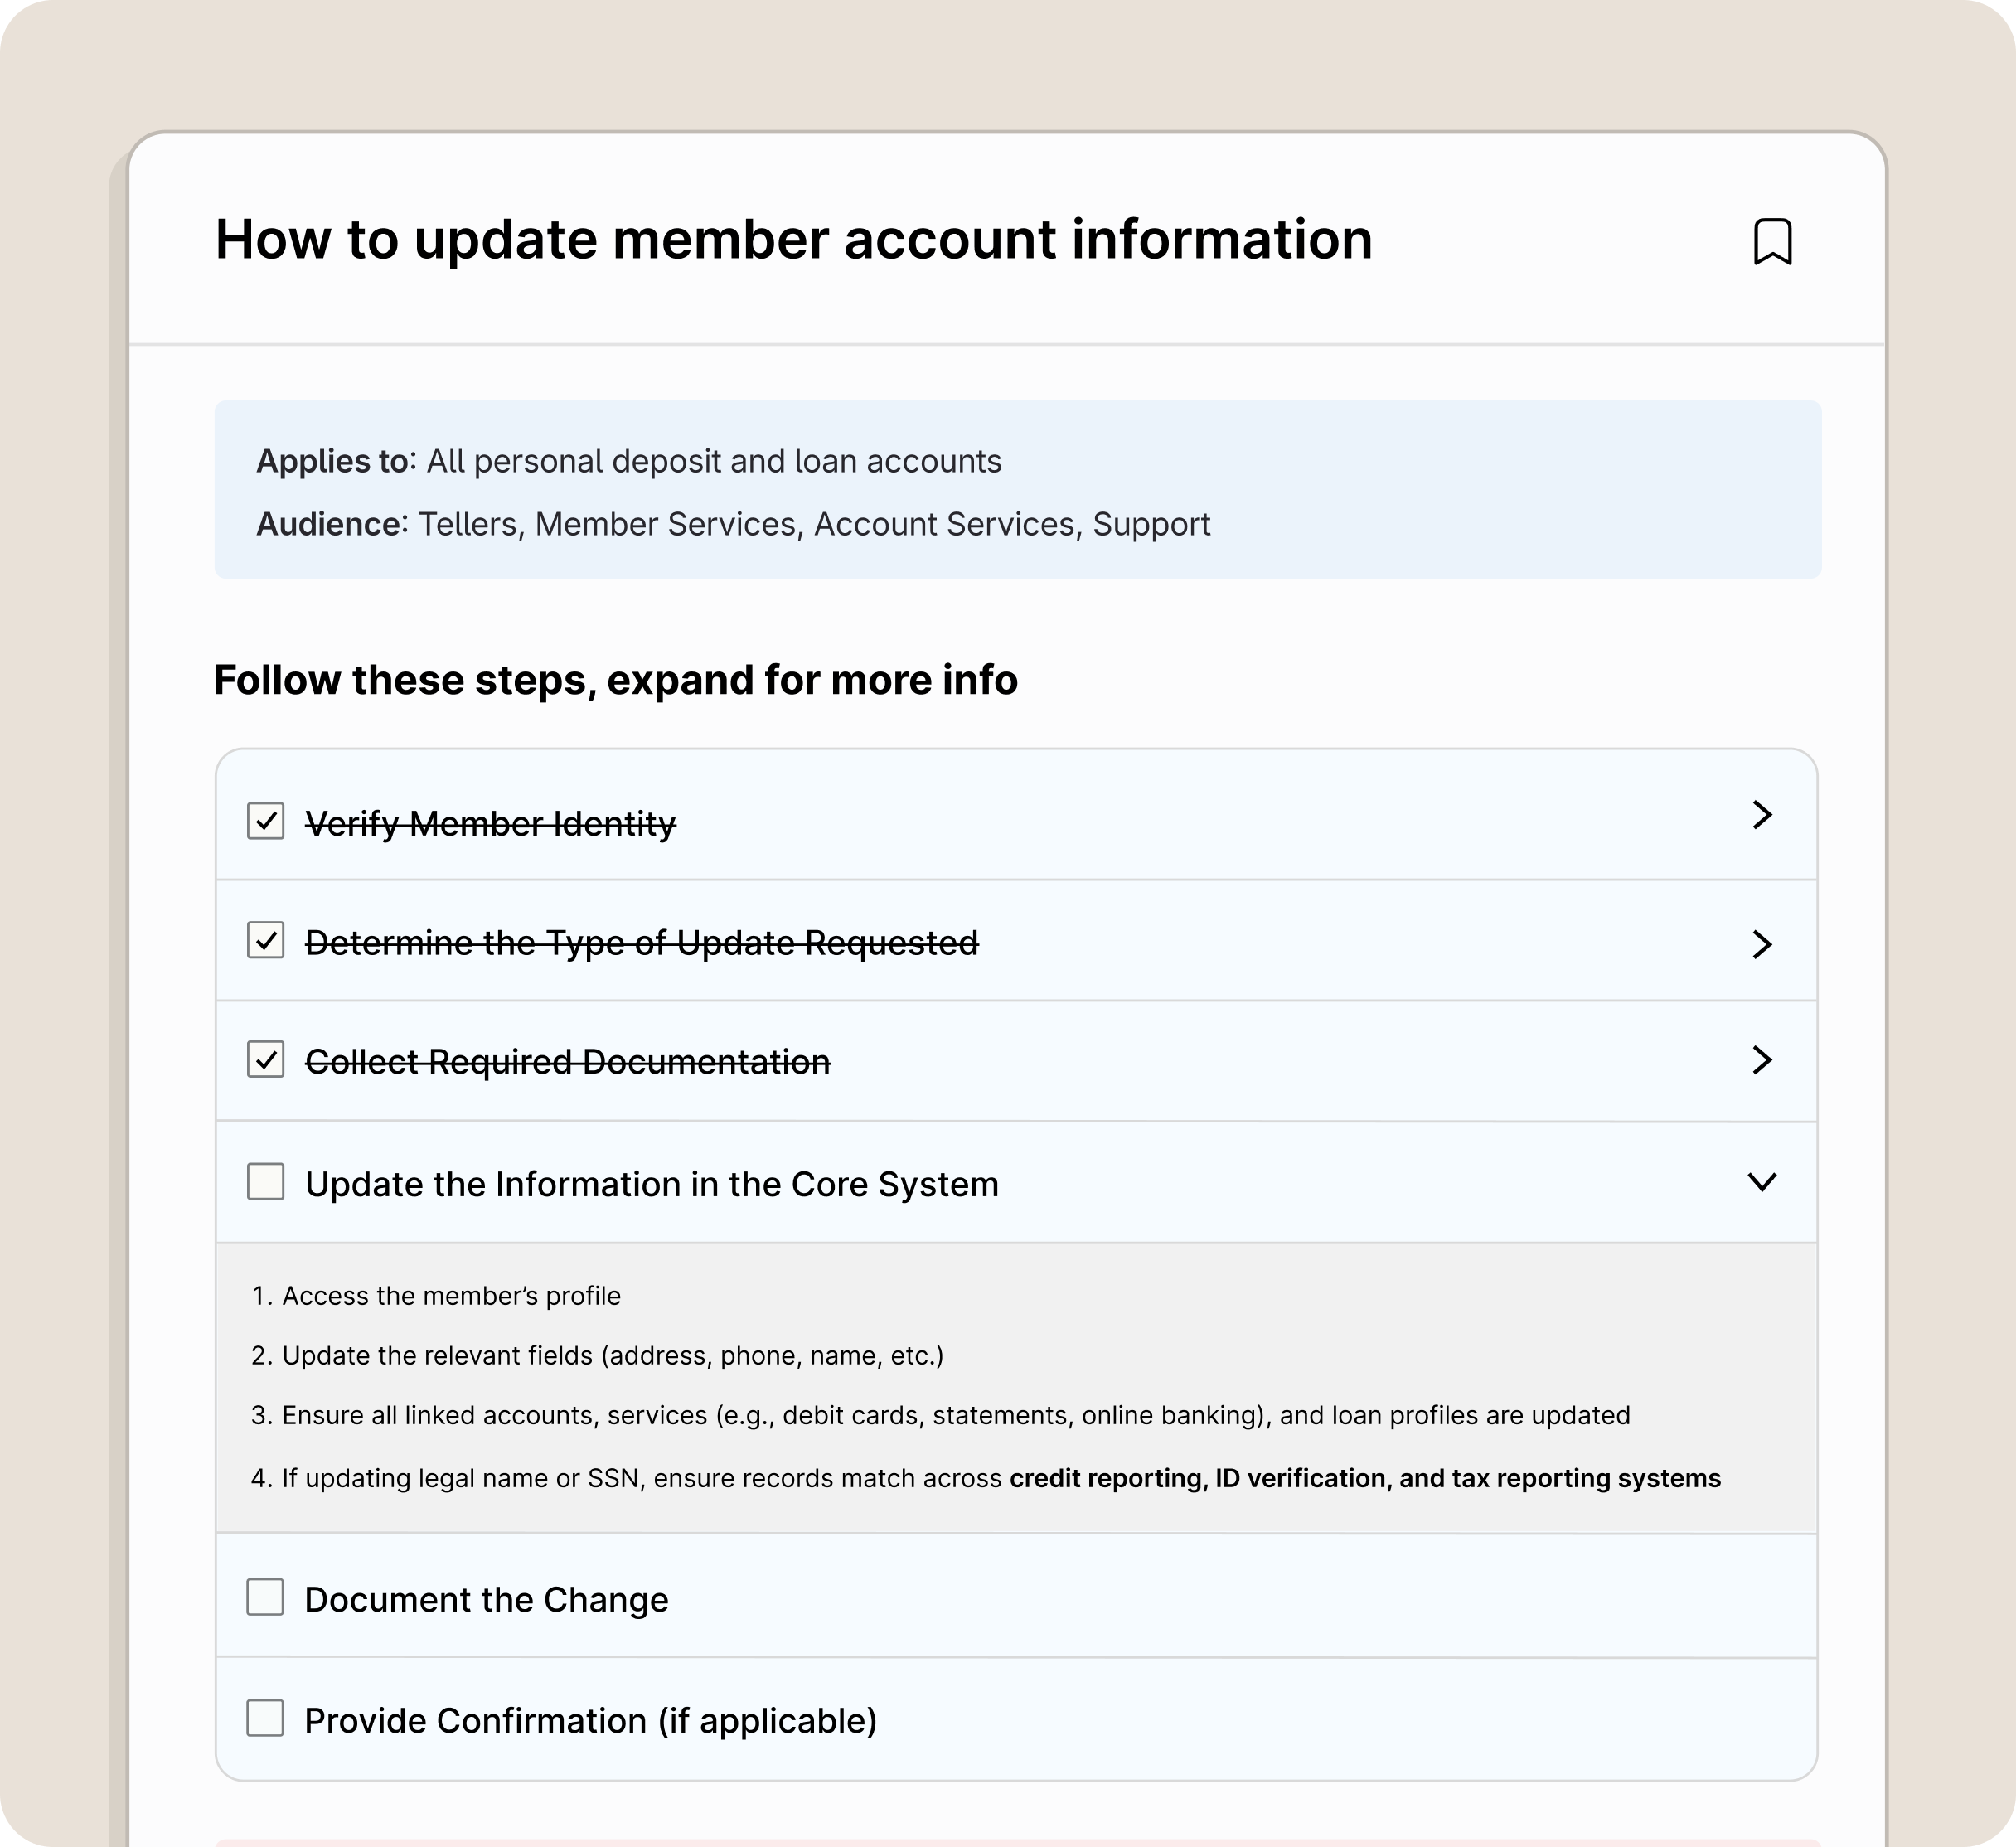Expand the "Document the Change" row

coord(489,1598)
